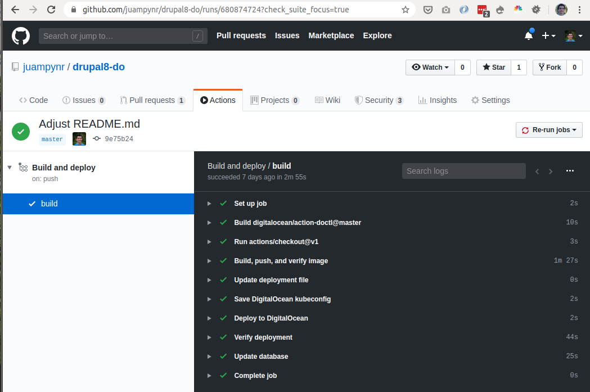Expand the Deploy to DigitalOcean step
The image size is (590, 392).
tap(393, 319)
